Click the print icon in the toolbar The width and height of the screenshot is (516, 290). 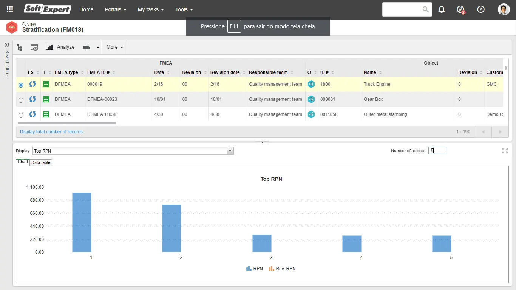pos(86,47)
